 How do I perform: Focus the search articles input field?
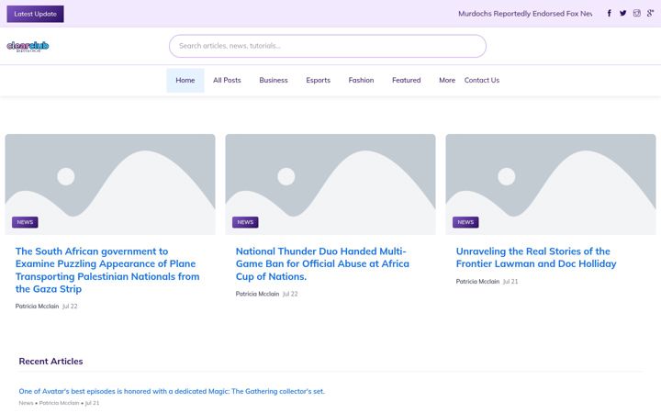pos(328,46)
